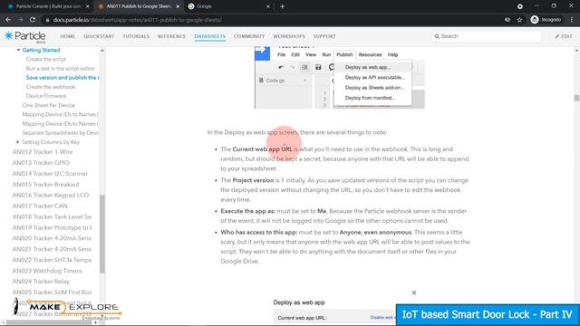The width and height of the screenshot is (580, 326).
Task: Click the search magnifier icon
Action: (x=437, y=36)
